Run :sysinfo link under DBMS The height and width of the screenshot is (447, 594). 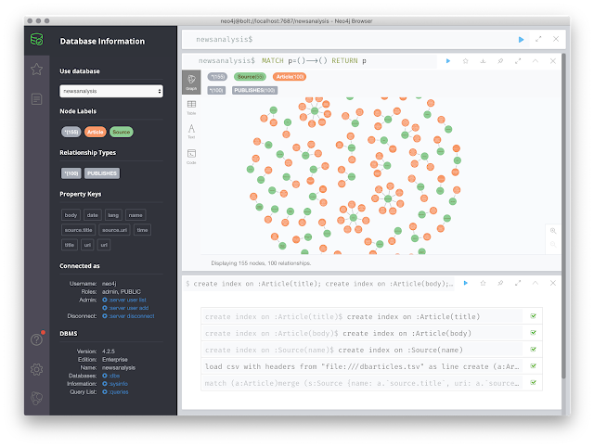click(x=115, y=384)
